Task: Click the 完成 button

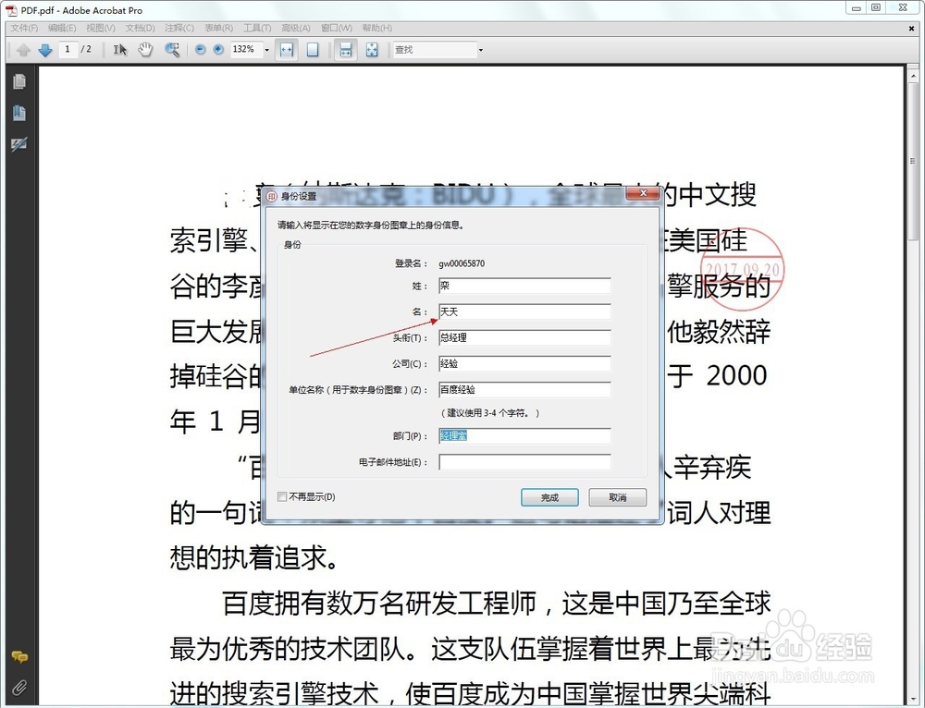Action: click(x=549, y=497)
